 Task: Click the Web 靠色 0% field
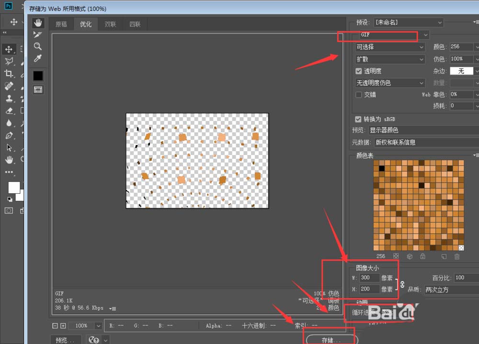click(461, 94)
